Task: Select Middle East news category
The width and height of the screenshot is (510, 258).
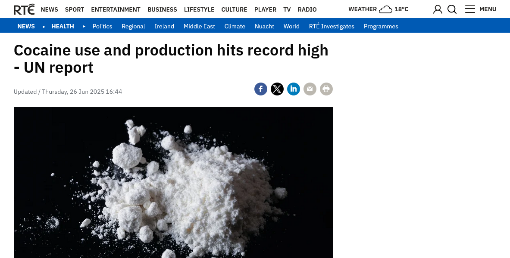Action: click(x=199, y=26)
